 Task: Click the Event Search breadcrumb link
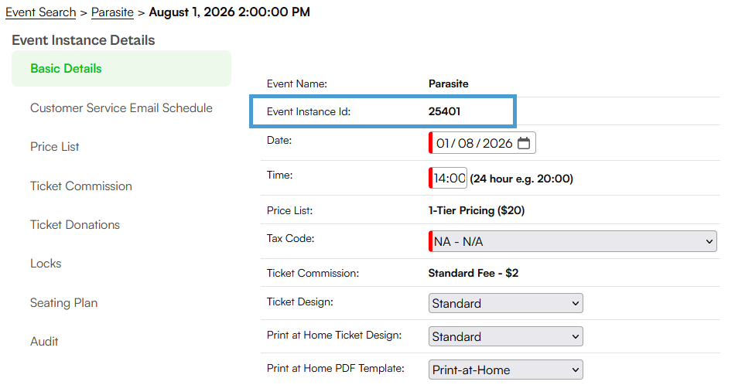[x=41, y=12]
